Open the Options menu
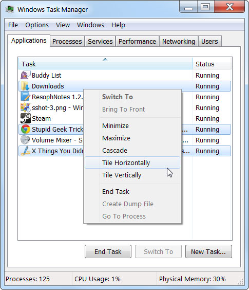The height and width of the screenshot is (290, 249). point(37,25)
